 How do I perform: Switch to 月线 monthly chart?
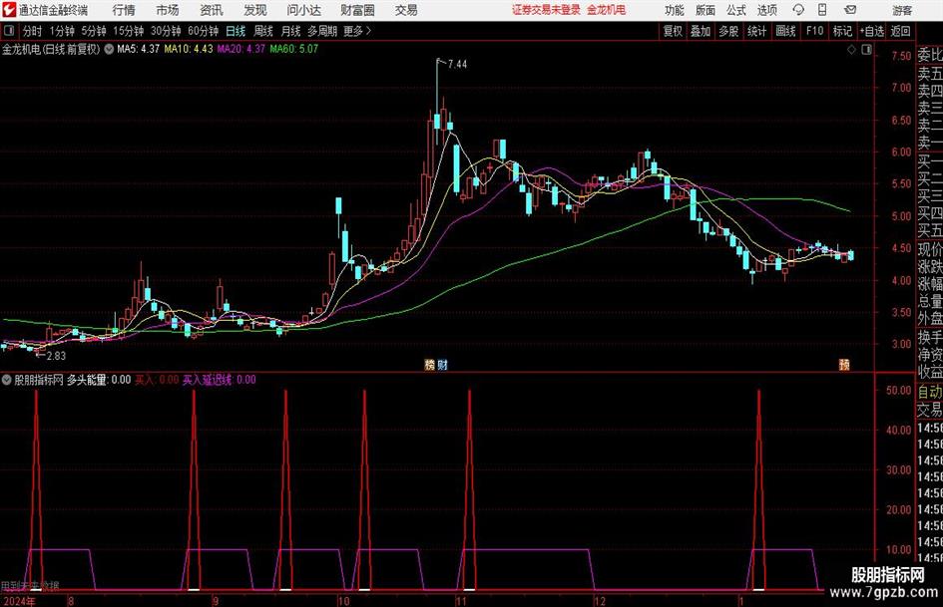click(x=291, y=31)
